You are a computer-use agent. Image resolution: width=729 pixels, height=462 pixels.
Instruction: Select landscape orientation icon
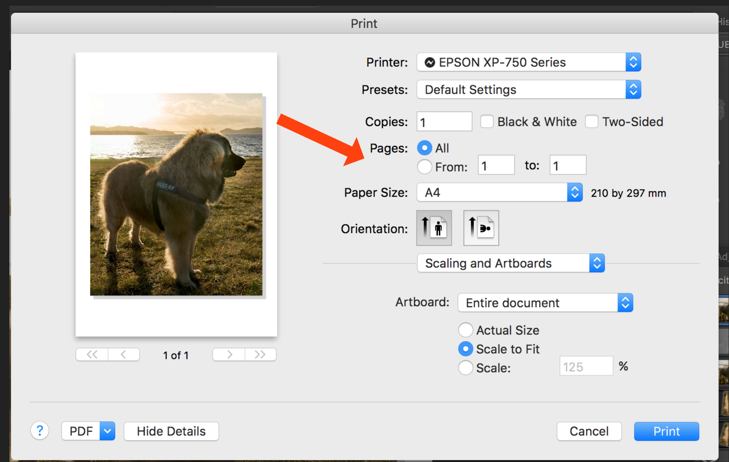481,228
